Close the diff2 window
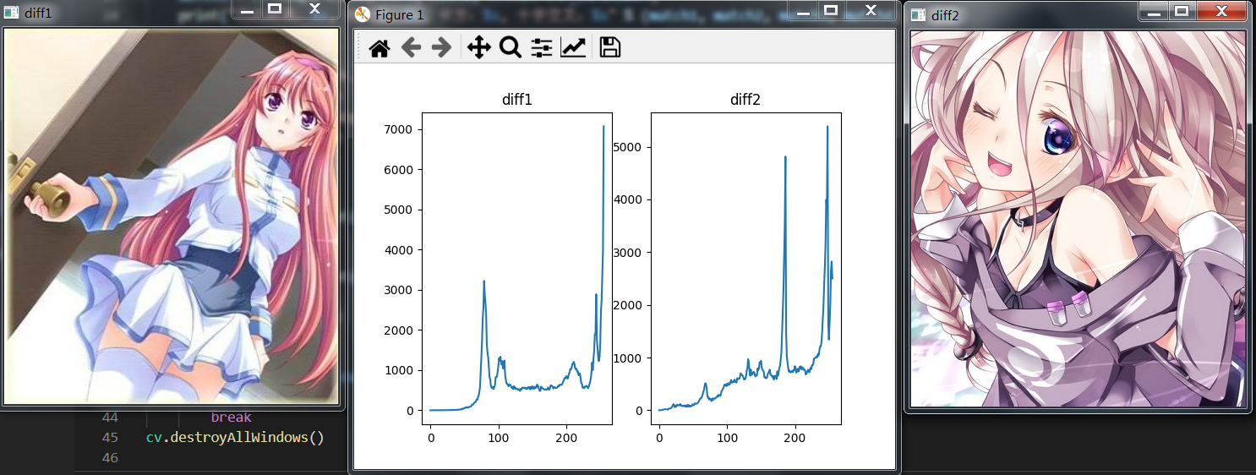Screen dimensions: 1256x475 1222,10
